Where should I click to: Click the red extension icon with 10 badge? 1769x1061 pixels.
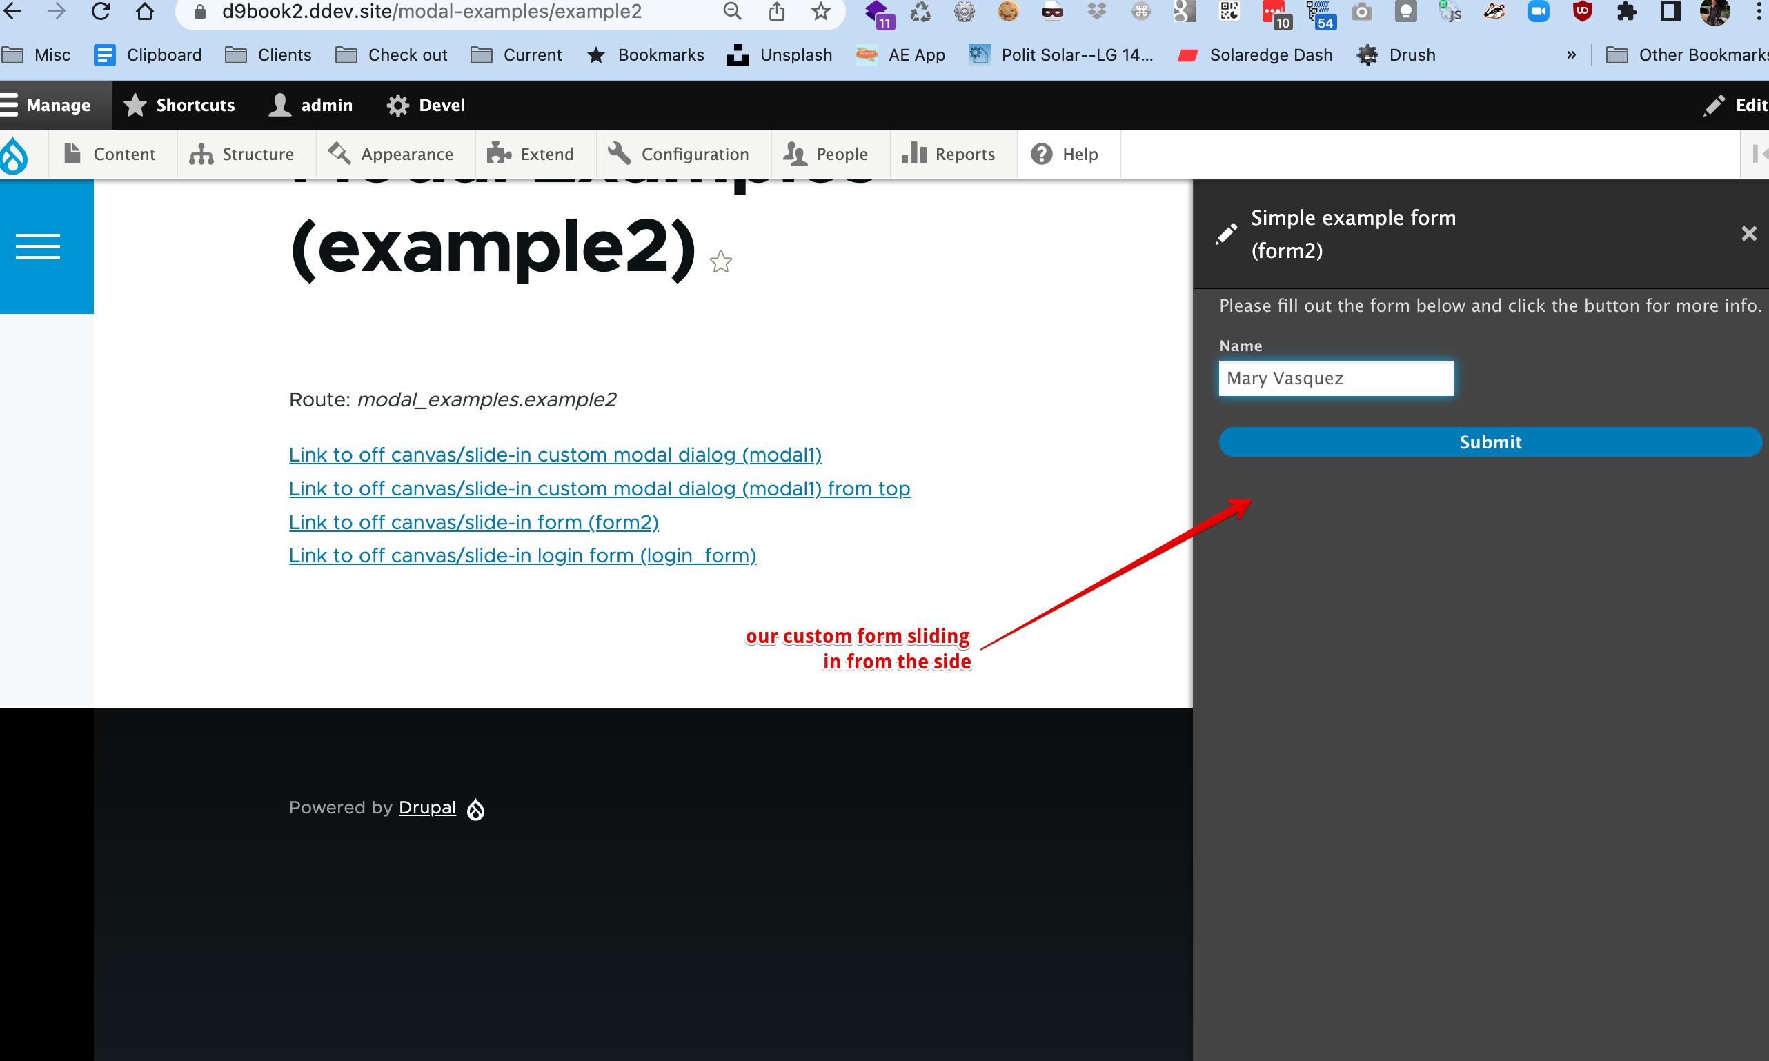(x=1276, y=14)
